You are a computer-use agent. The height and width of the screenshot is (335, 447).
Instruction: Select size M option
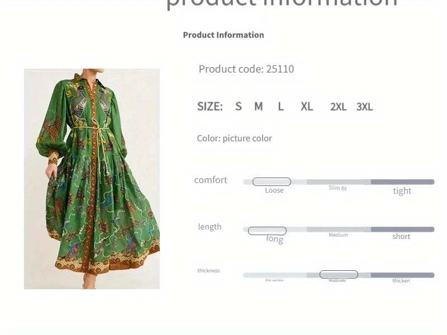pyautogui.click(x=259, y=107)
